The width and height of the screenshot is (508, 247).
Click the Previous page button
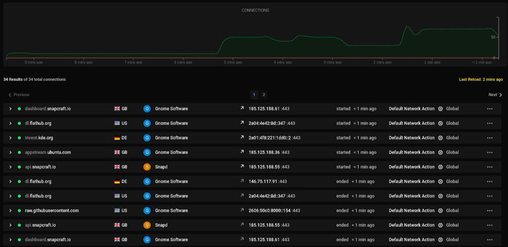point(19,95)
